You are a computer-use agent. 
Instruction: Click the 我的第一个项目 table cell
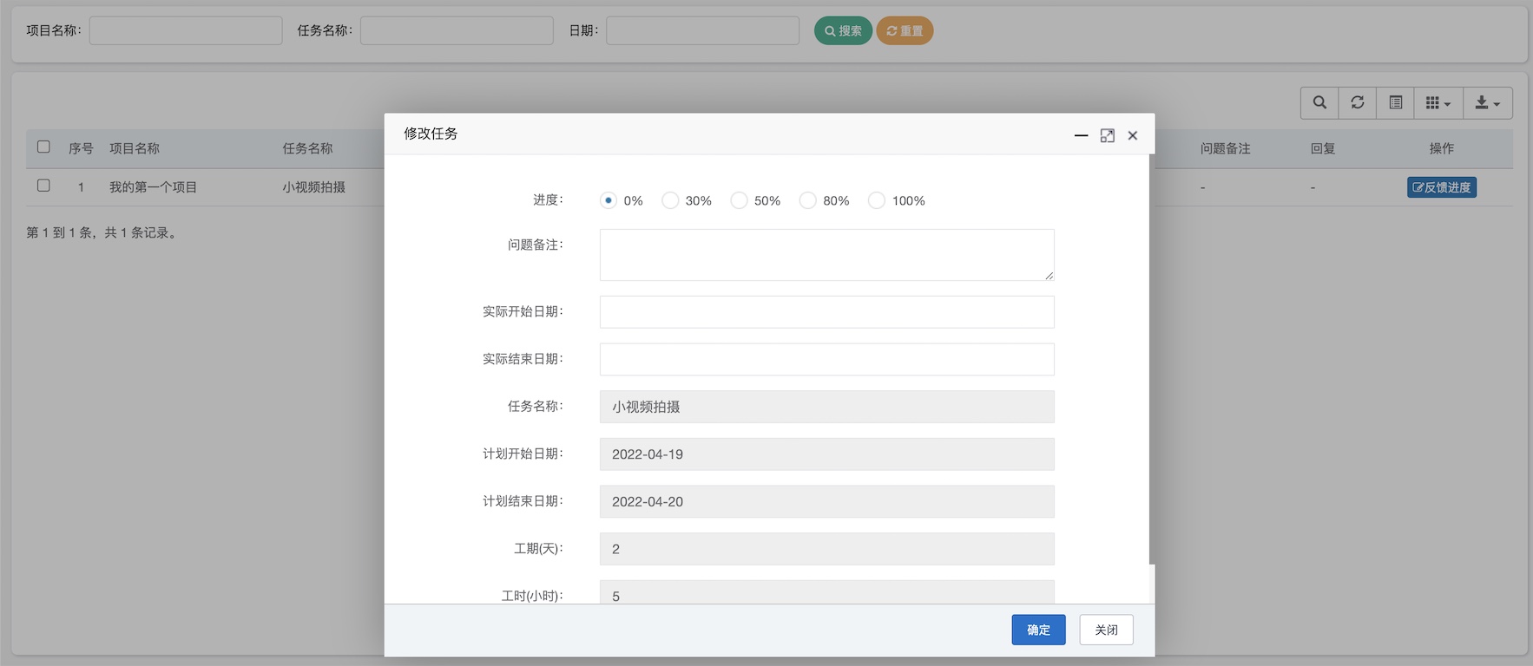(153, 187)
